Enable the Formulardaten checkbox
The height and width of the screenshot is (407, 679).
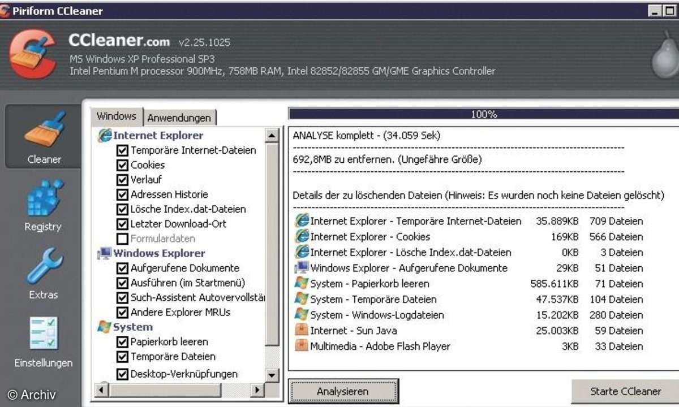click(122, 239)
